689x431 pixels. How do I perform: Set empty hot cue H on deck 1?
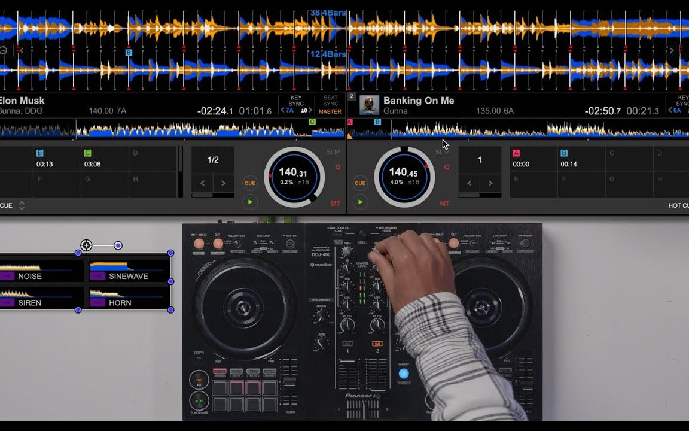153,185
